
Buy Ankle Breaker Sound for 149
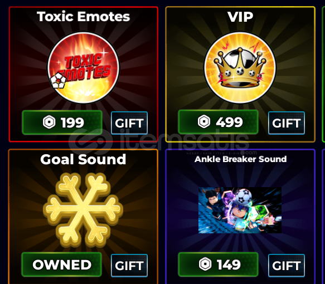pos(218,265)
